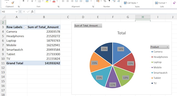Toggle underline formatting button

[32, 1]
